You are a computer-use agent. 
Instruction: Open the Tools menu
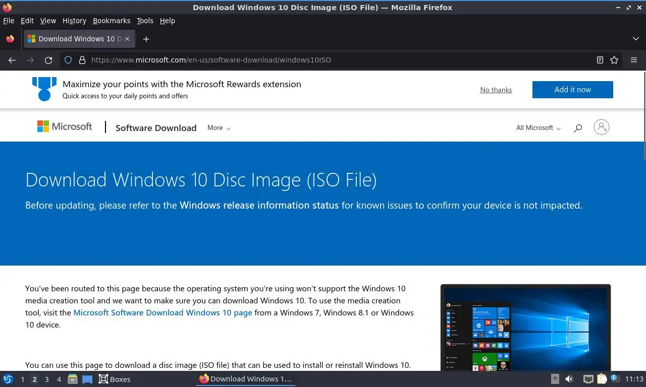145,21
